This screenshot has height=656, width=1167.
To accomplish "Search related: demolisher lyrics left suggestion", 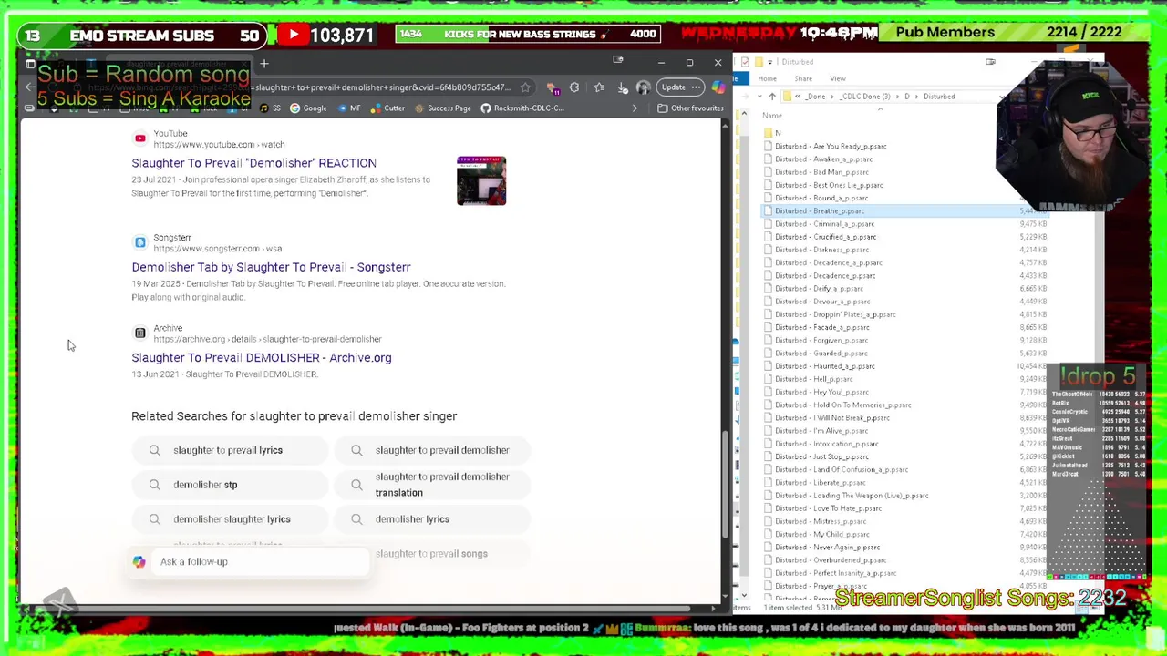I will [x=229, y=519].
